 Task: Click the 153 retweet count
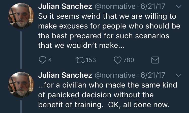[91, 60]
